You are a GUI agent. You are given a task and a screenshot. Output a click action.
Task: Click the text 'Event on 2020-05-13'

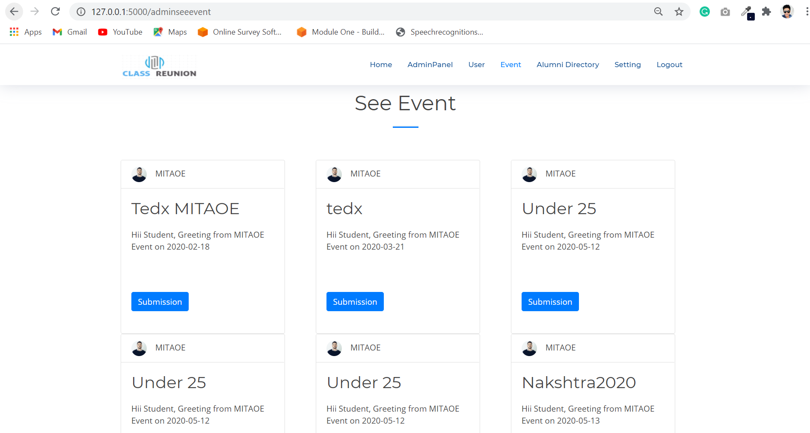pyautogui.click(x=561, y=421)
